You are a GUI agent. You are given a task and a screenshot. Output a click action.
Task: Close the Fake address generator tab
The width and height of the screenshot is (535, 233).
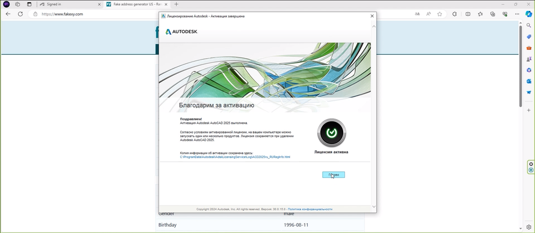click(x=166, y=5)
